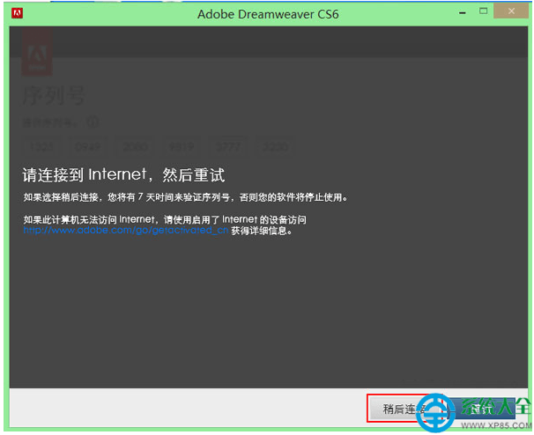Click the 稍后连接 (connect later) button
Screen dimensions: 534x435
[x=404, y=409]
